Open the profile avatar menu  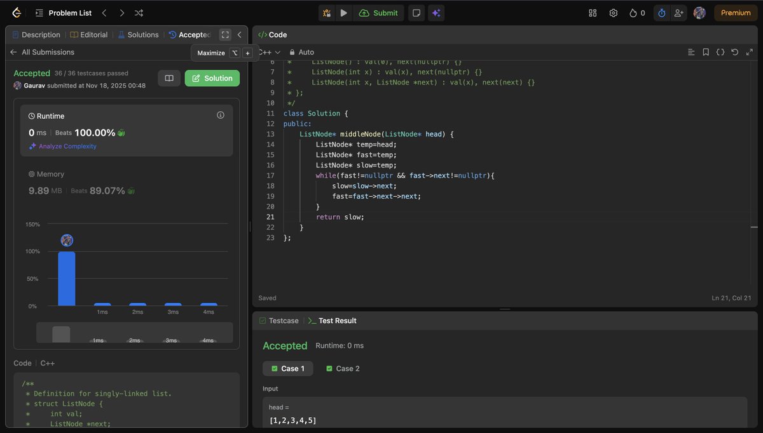pos(699,13)
